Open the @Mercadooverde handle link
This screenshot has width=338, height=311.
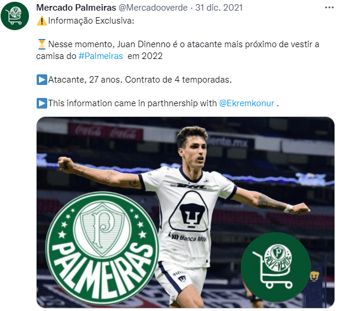click(153, 8)
